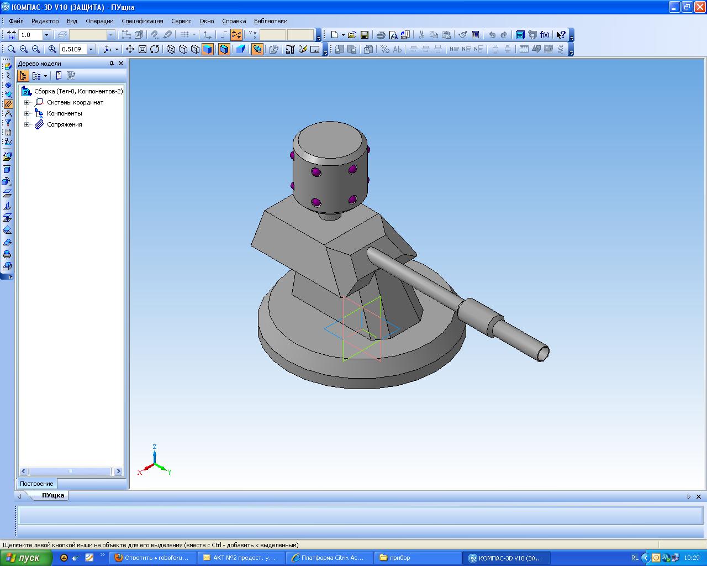Click the Rotate view tool
This screenshot has width=707, height=566.
(x=155, y=49)
